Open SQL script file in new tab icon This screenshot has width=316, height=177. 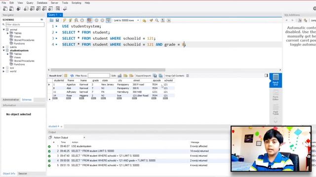coord(11,9)
